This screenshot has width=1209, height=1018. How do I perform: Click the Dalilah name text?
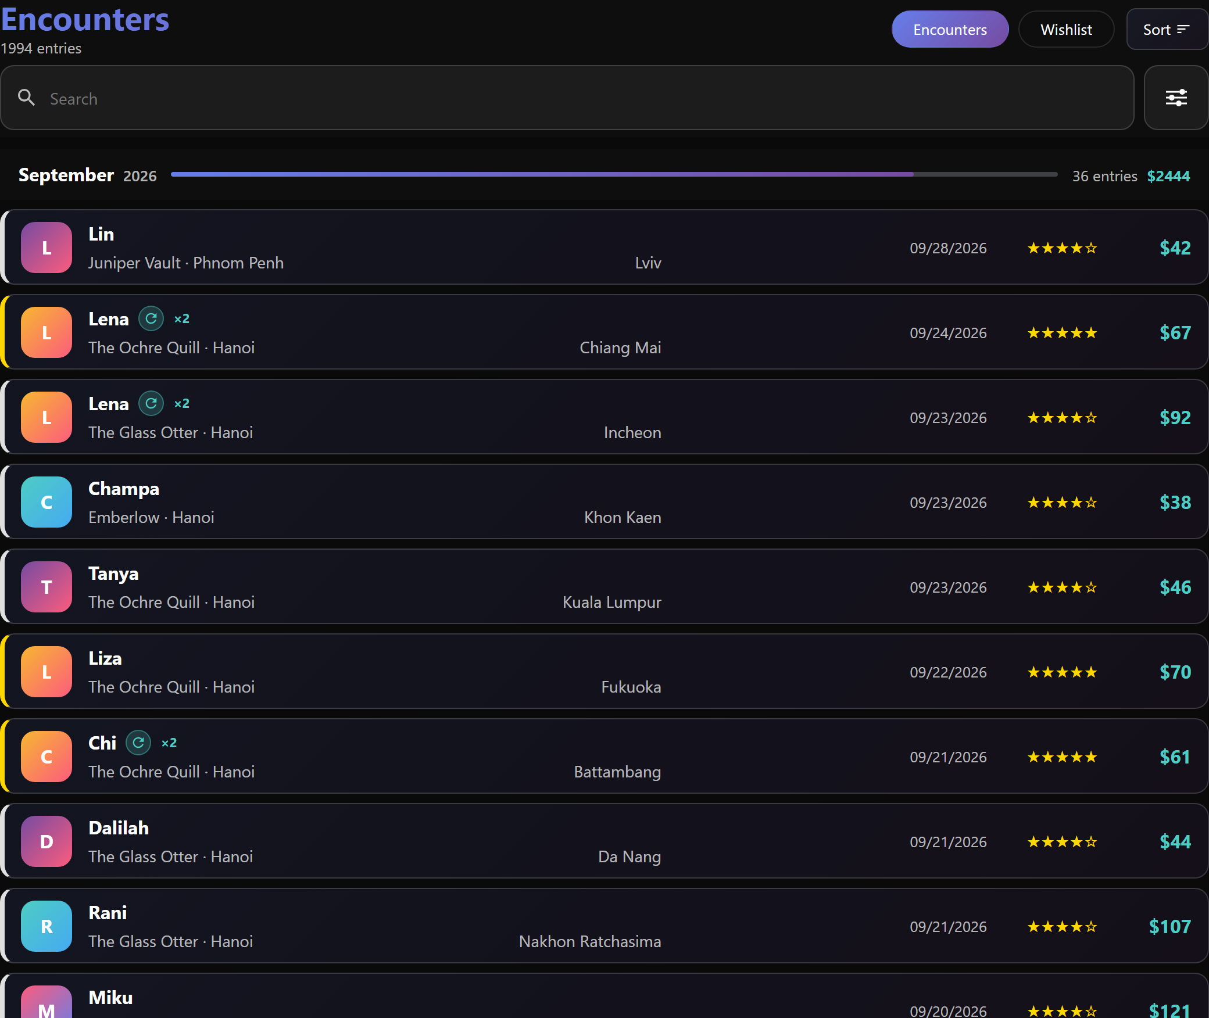(x=119, y=827)
